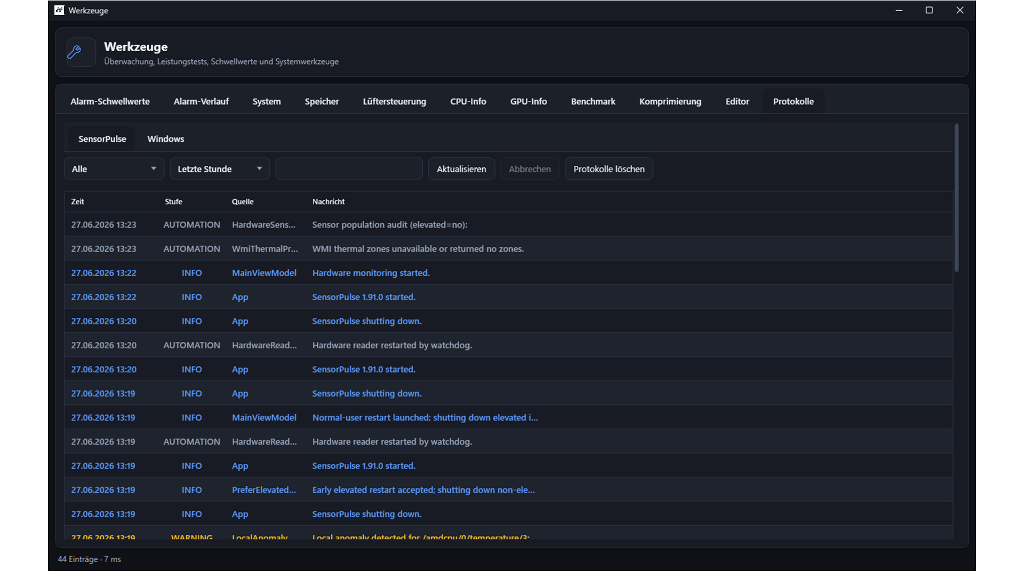Select the 'Early elevated restart accepted' row
Image resolution: width=1024 pixels, height=576 pixels.
click(x=508, y=490)
